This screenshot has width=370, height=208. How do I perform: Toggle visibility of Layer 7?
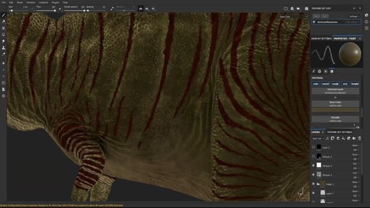[x=313, y=193]
